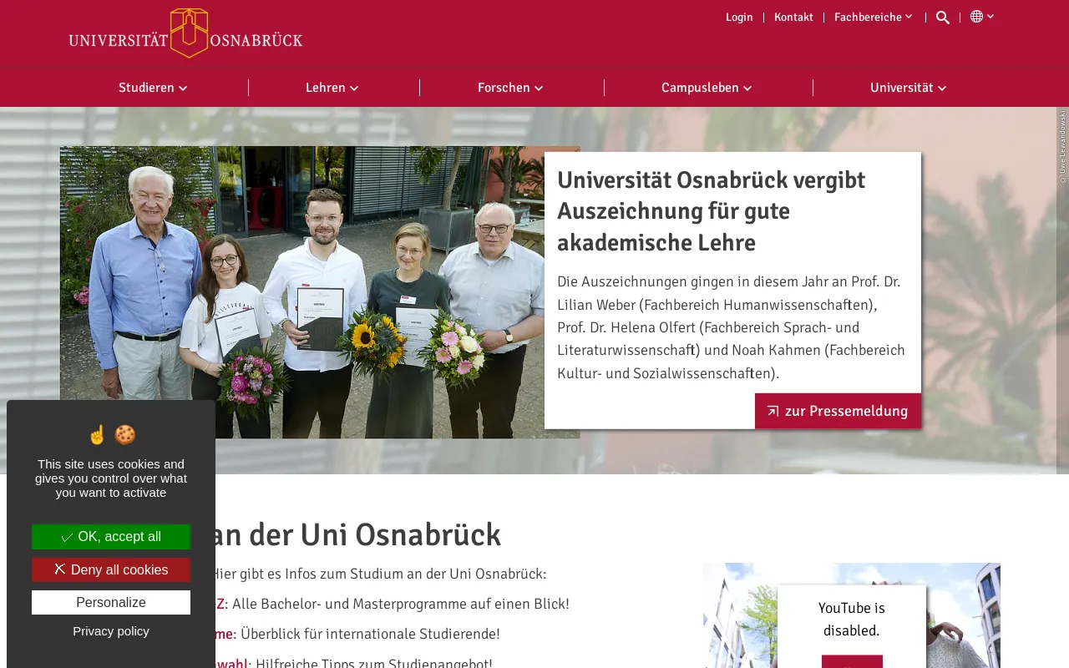The height and width of the screenshot is (668, 1069).
Task: Expand the Universität menu
Action: 909,88
